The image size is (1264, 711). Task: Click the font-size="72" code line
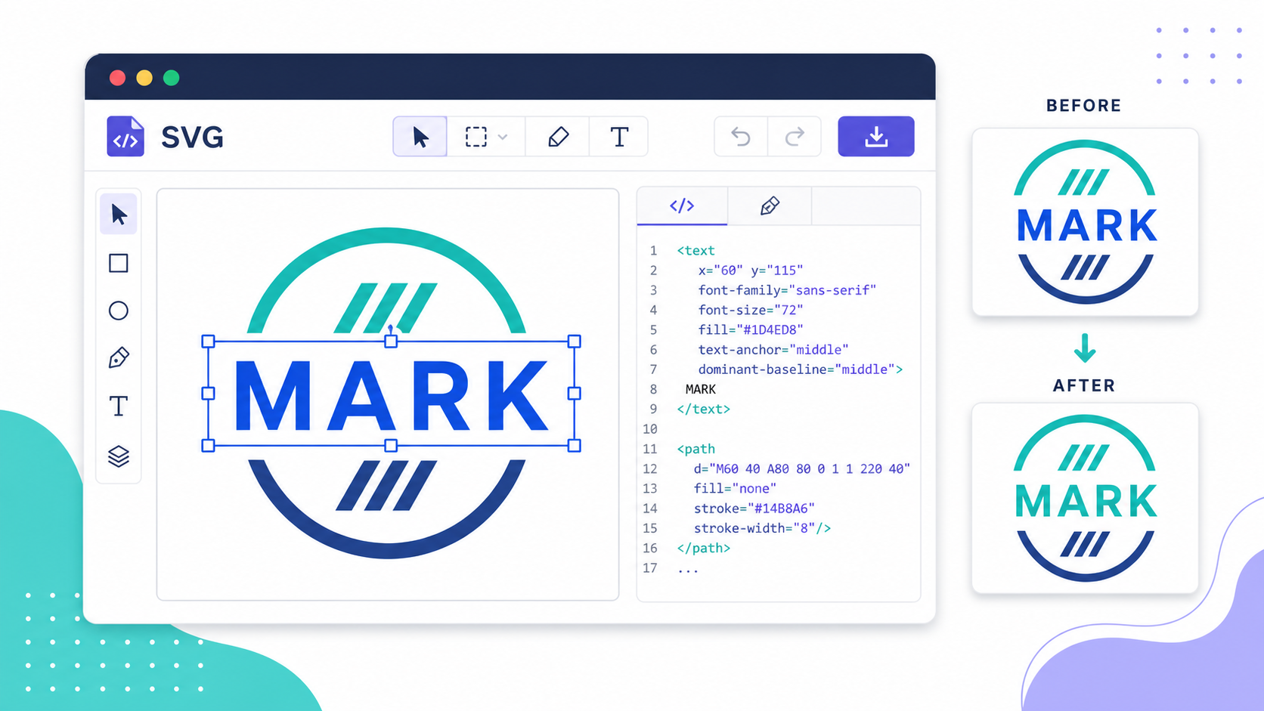(750, 310)
